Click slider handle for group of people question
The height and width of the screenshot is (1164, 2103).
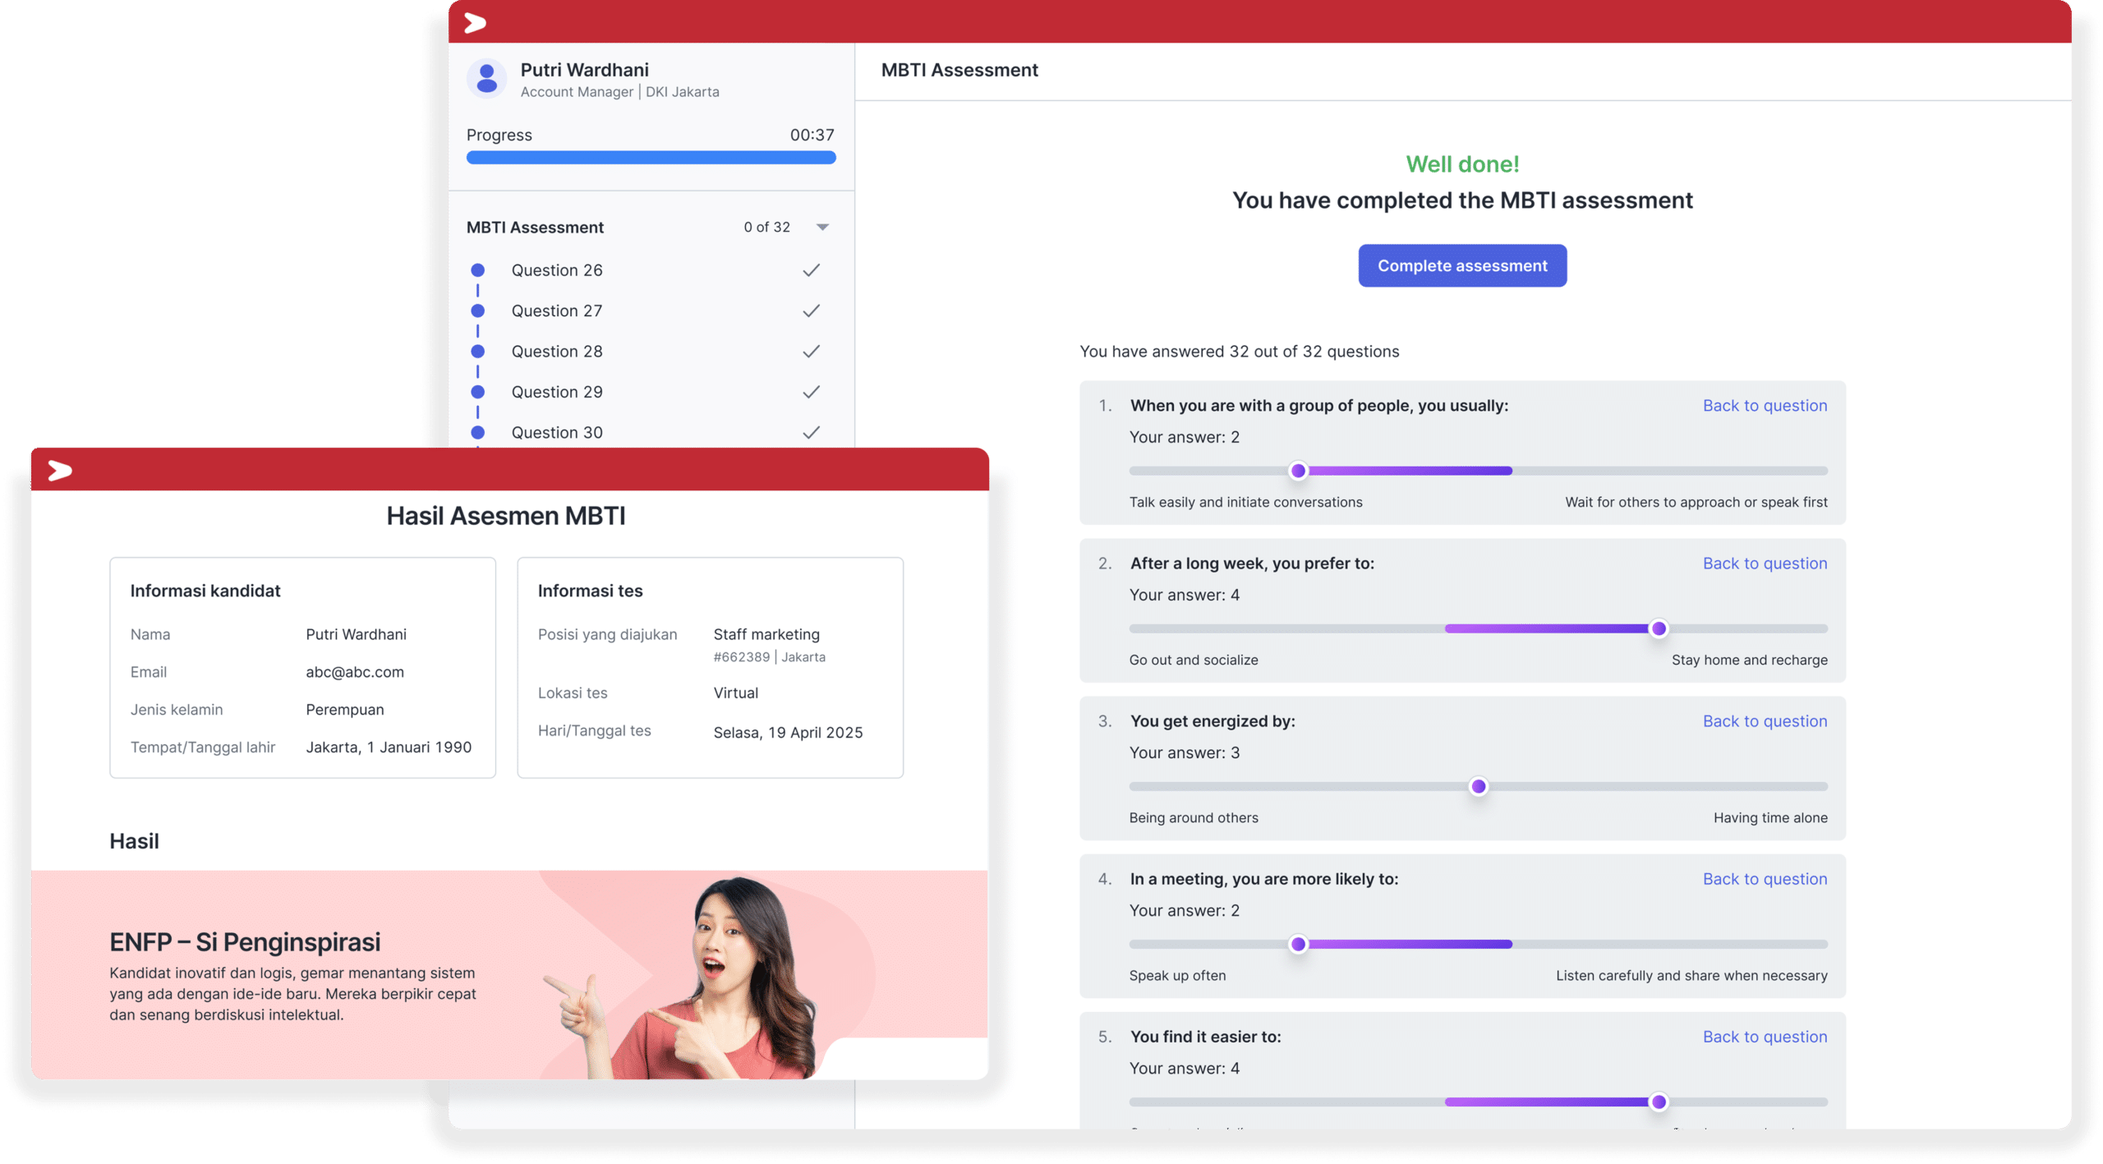coord(1298,471)
